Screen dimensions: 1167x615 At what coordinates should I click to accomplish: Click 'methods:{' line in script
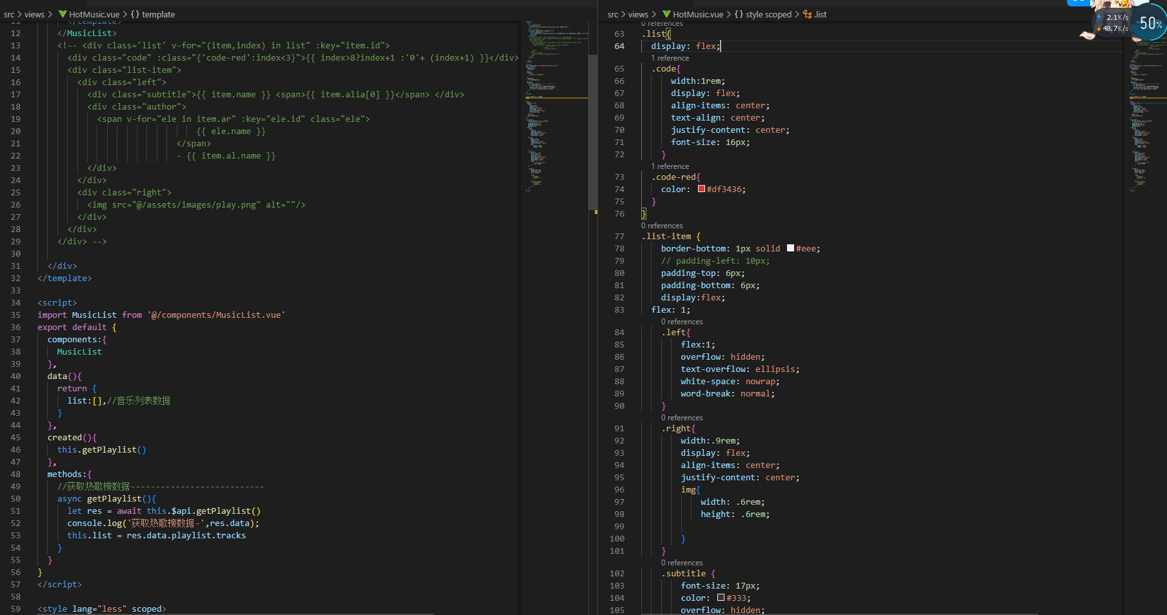(70, 474)
